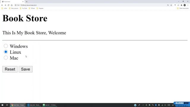Viewport: 190px width, 107px height.
Task: Go back with browser back arrow
Action: click(x=2, y=5)
